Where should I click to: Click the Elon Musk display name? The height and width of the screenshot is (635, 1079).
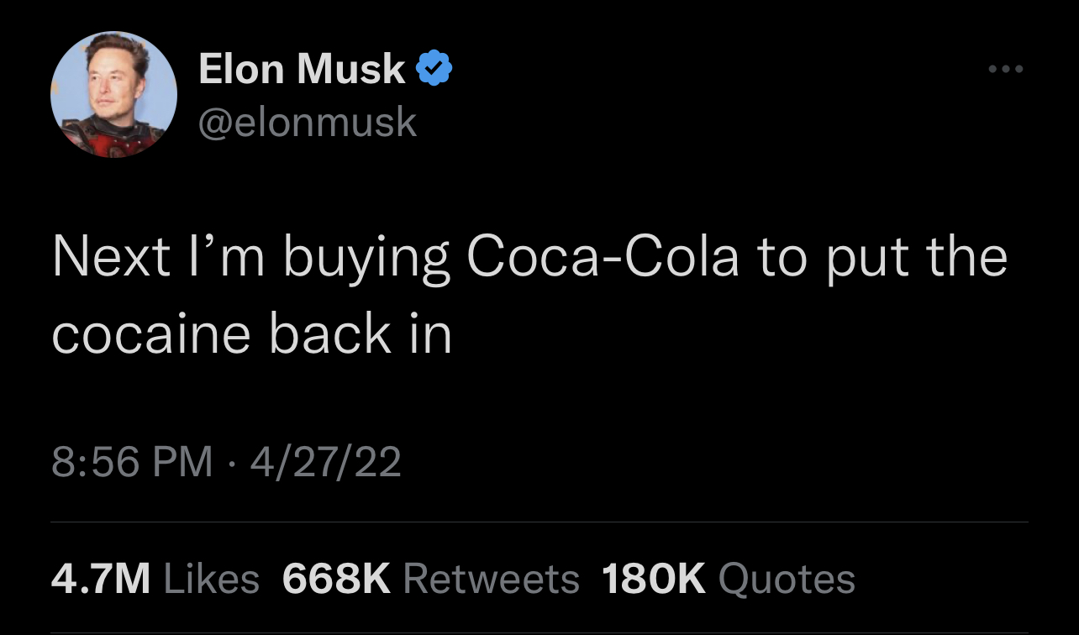point(303,69)
